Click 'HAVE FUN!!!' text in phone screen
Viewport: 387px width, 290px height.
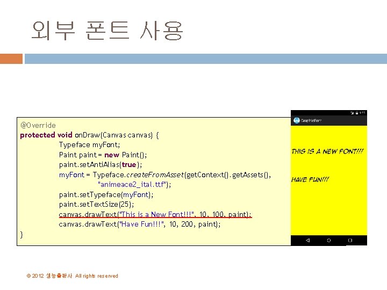coord(310,179)
